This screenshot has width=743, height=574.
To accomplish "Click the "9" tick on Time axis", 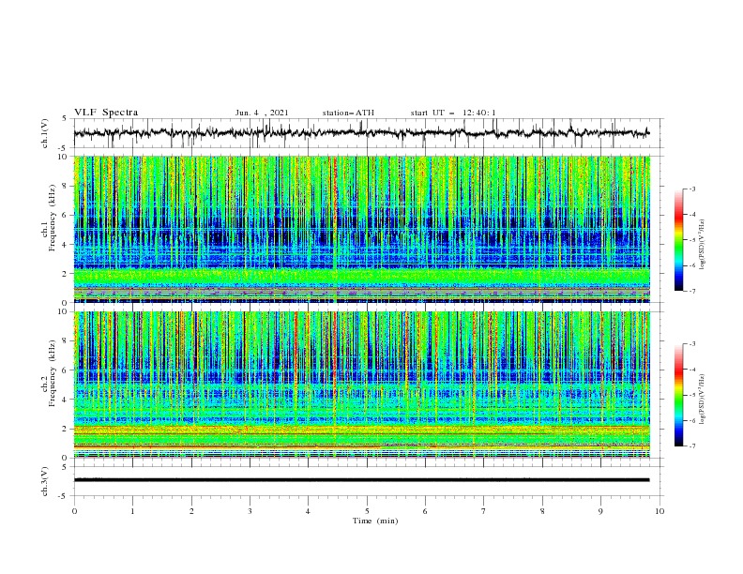I will [600, 511].
